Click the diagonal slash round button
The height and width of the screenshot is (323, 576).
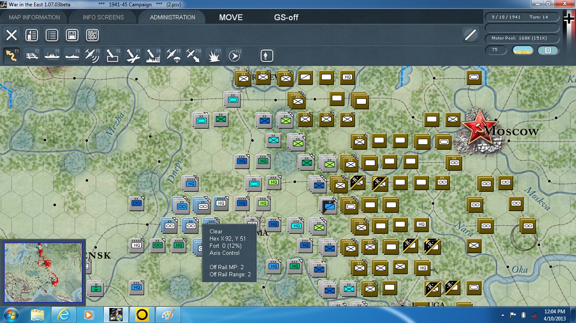tap(470, 35)
